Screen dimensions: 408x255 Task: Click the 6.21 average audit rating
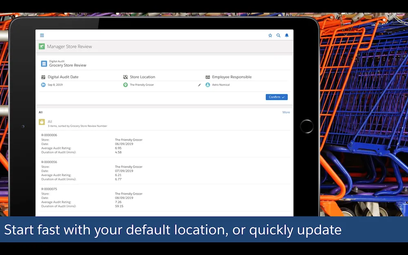point(118,175)
